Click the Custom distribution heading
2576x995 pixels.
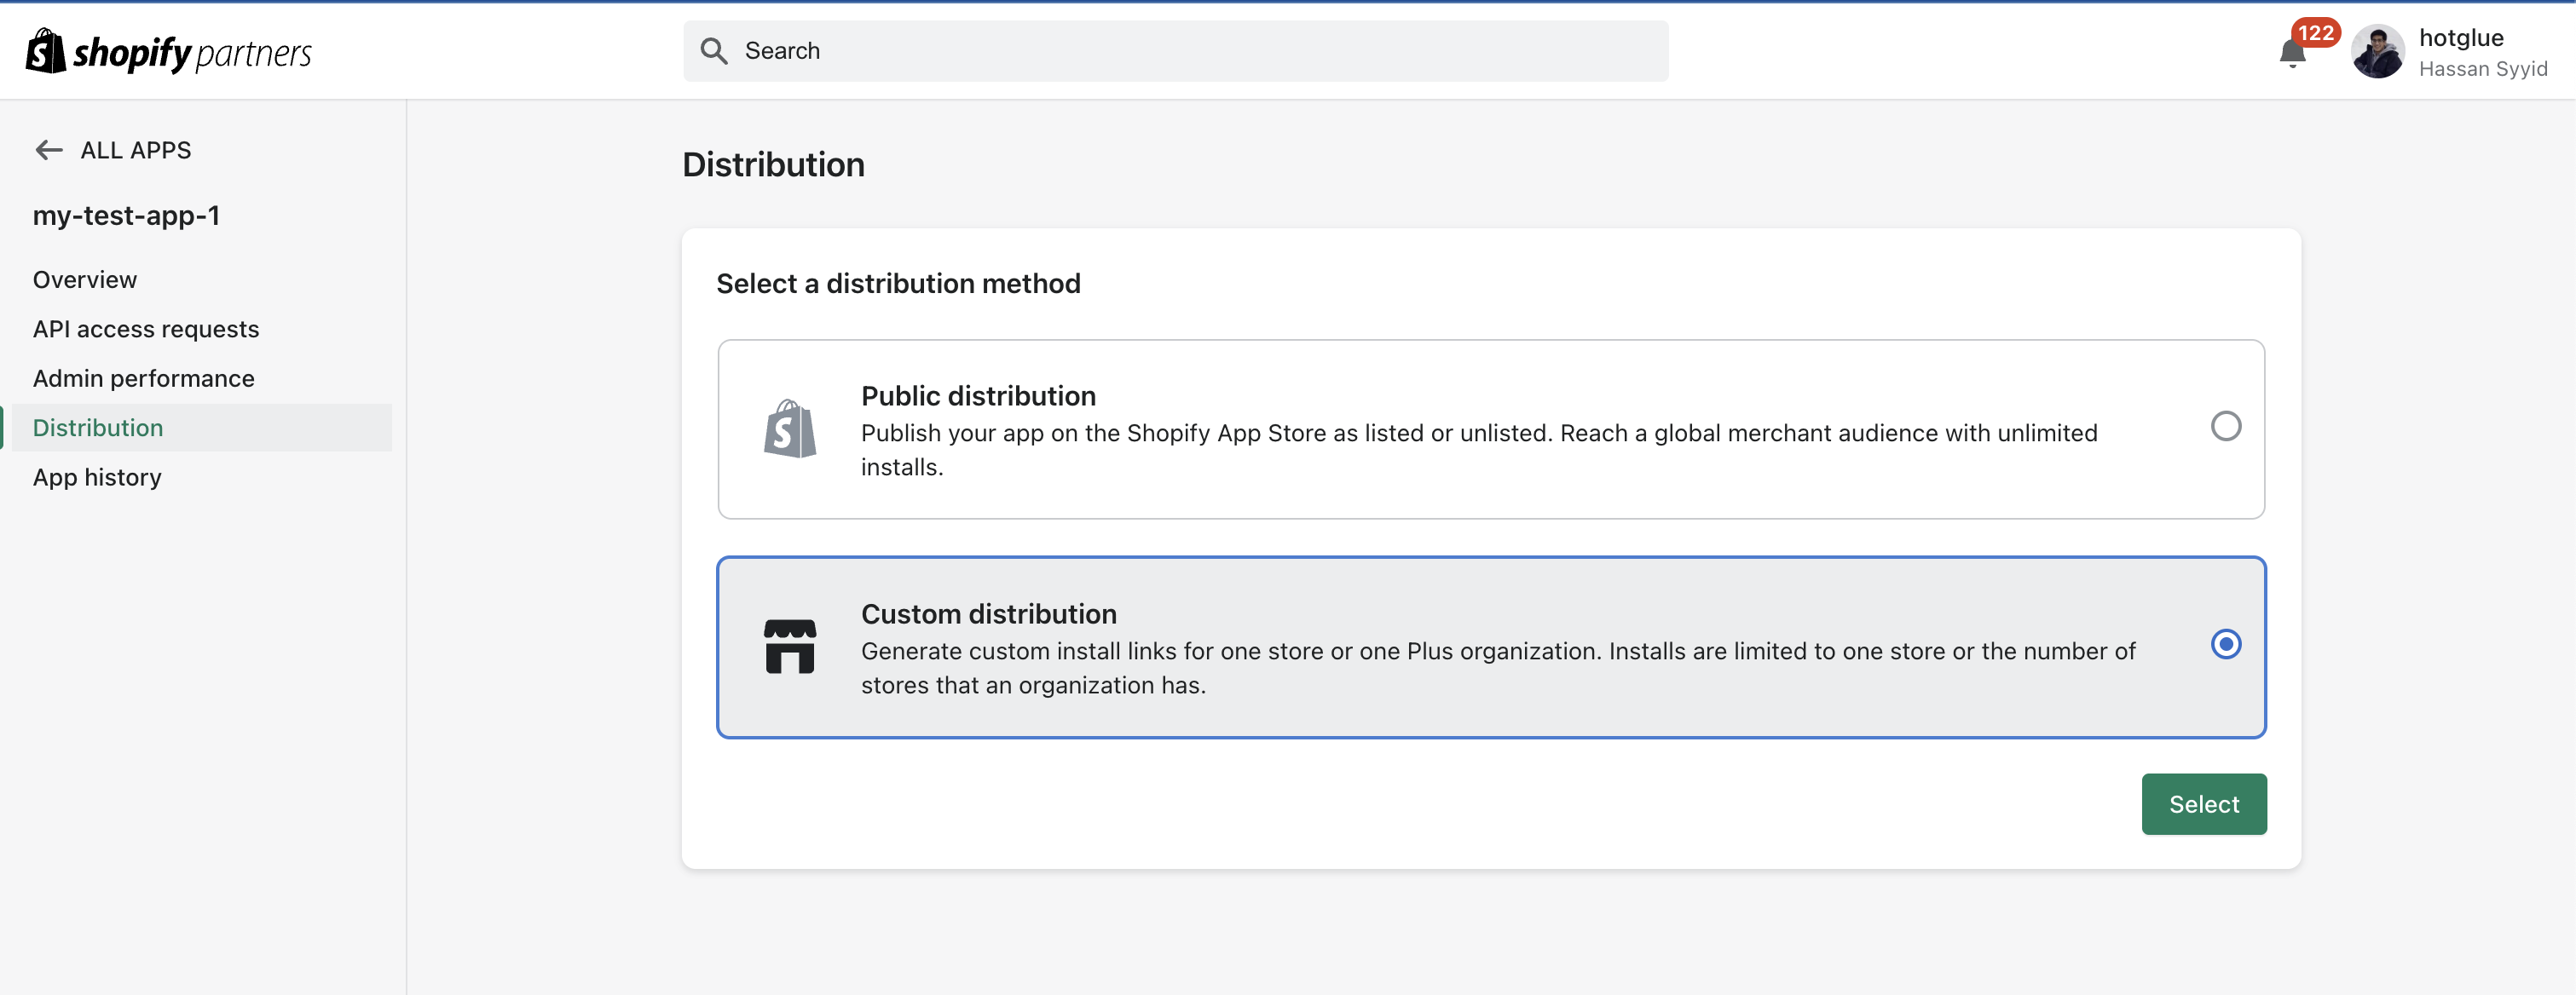pyautogui.click(x=988, y=613)
